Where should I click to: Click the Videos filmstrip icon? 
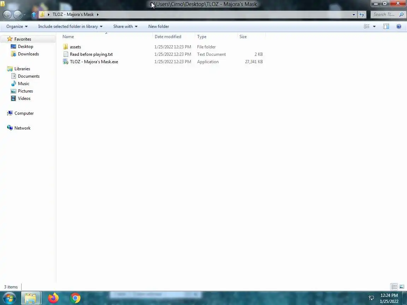click(x=13, y=98)
